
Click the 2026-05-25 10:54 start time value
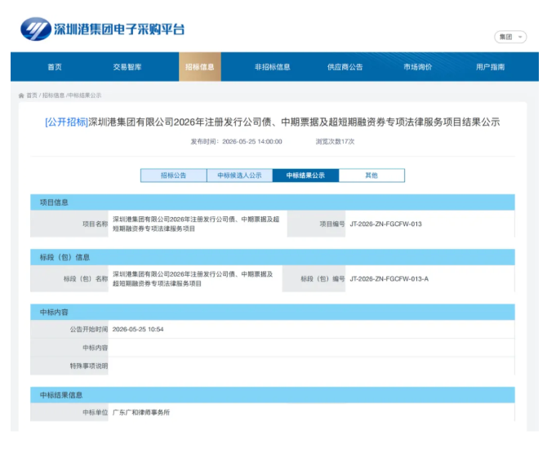coord(138,330)
